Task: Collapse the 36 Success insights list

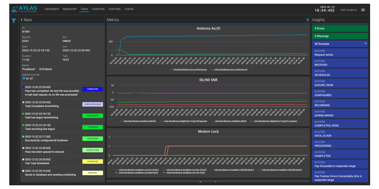Action: [x=366, y=44]
